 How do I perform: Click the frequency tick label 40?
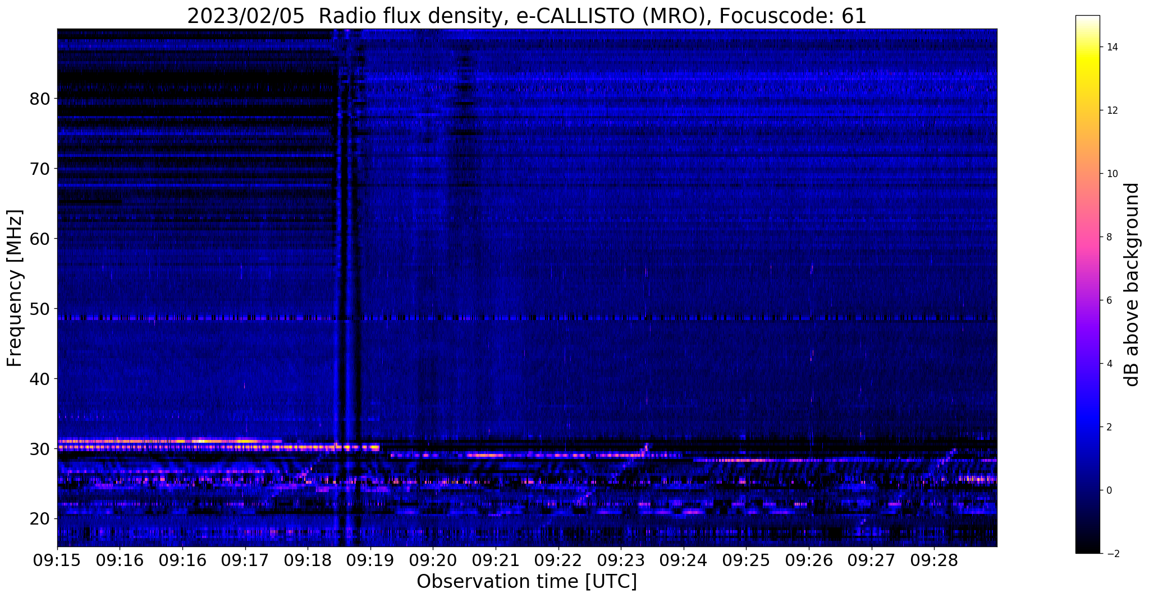(x=39, y=379)
